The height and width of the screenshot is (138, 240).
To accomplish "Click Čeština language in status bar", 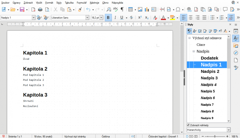I will [x=106, y=136].
